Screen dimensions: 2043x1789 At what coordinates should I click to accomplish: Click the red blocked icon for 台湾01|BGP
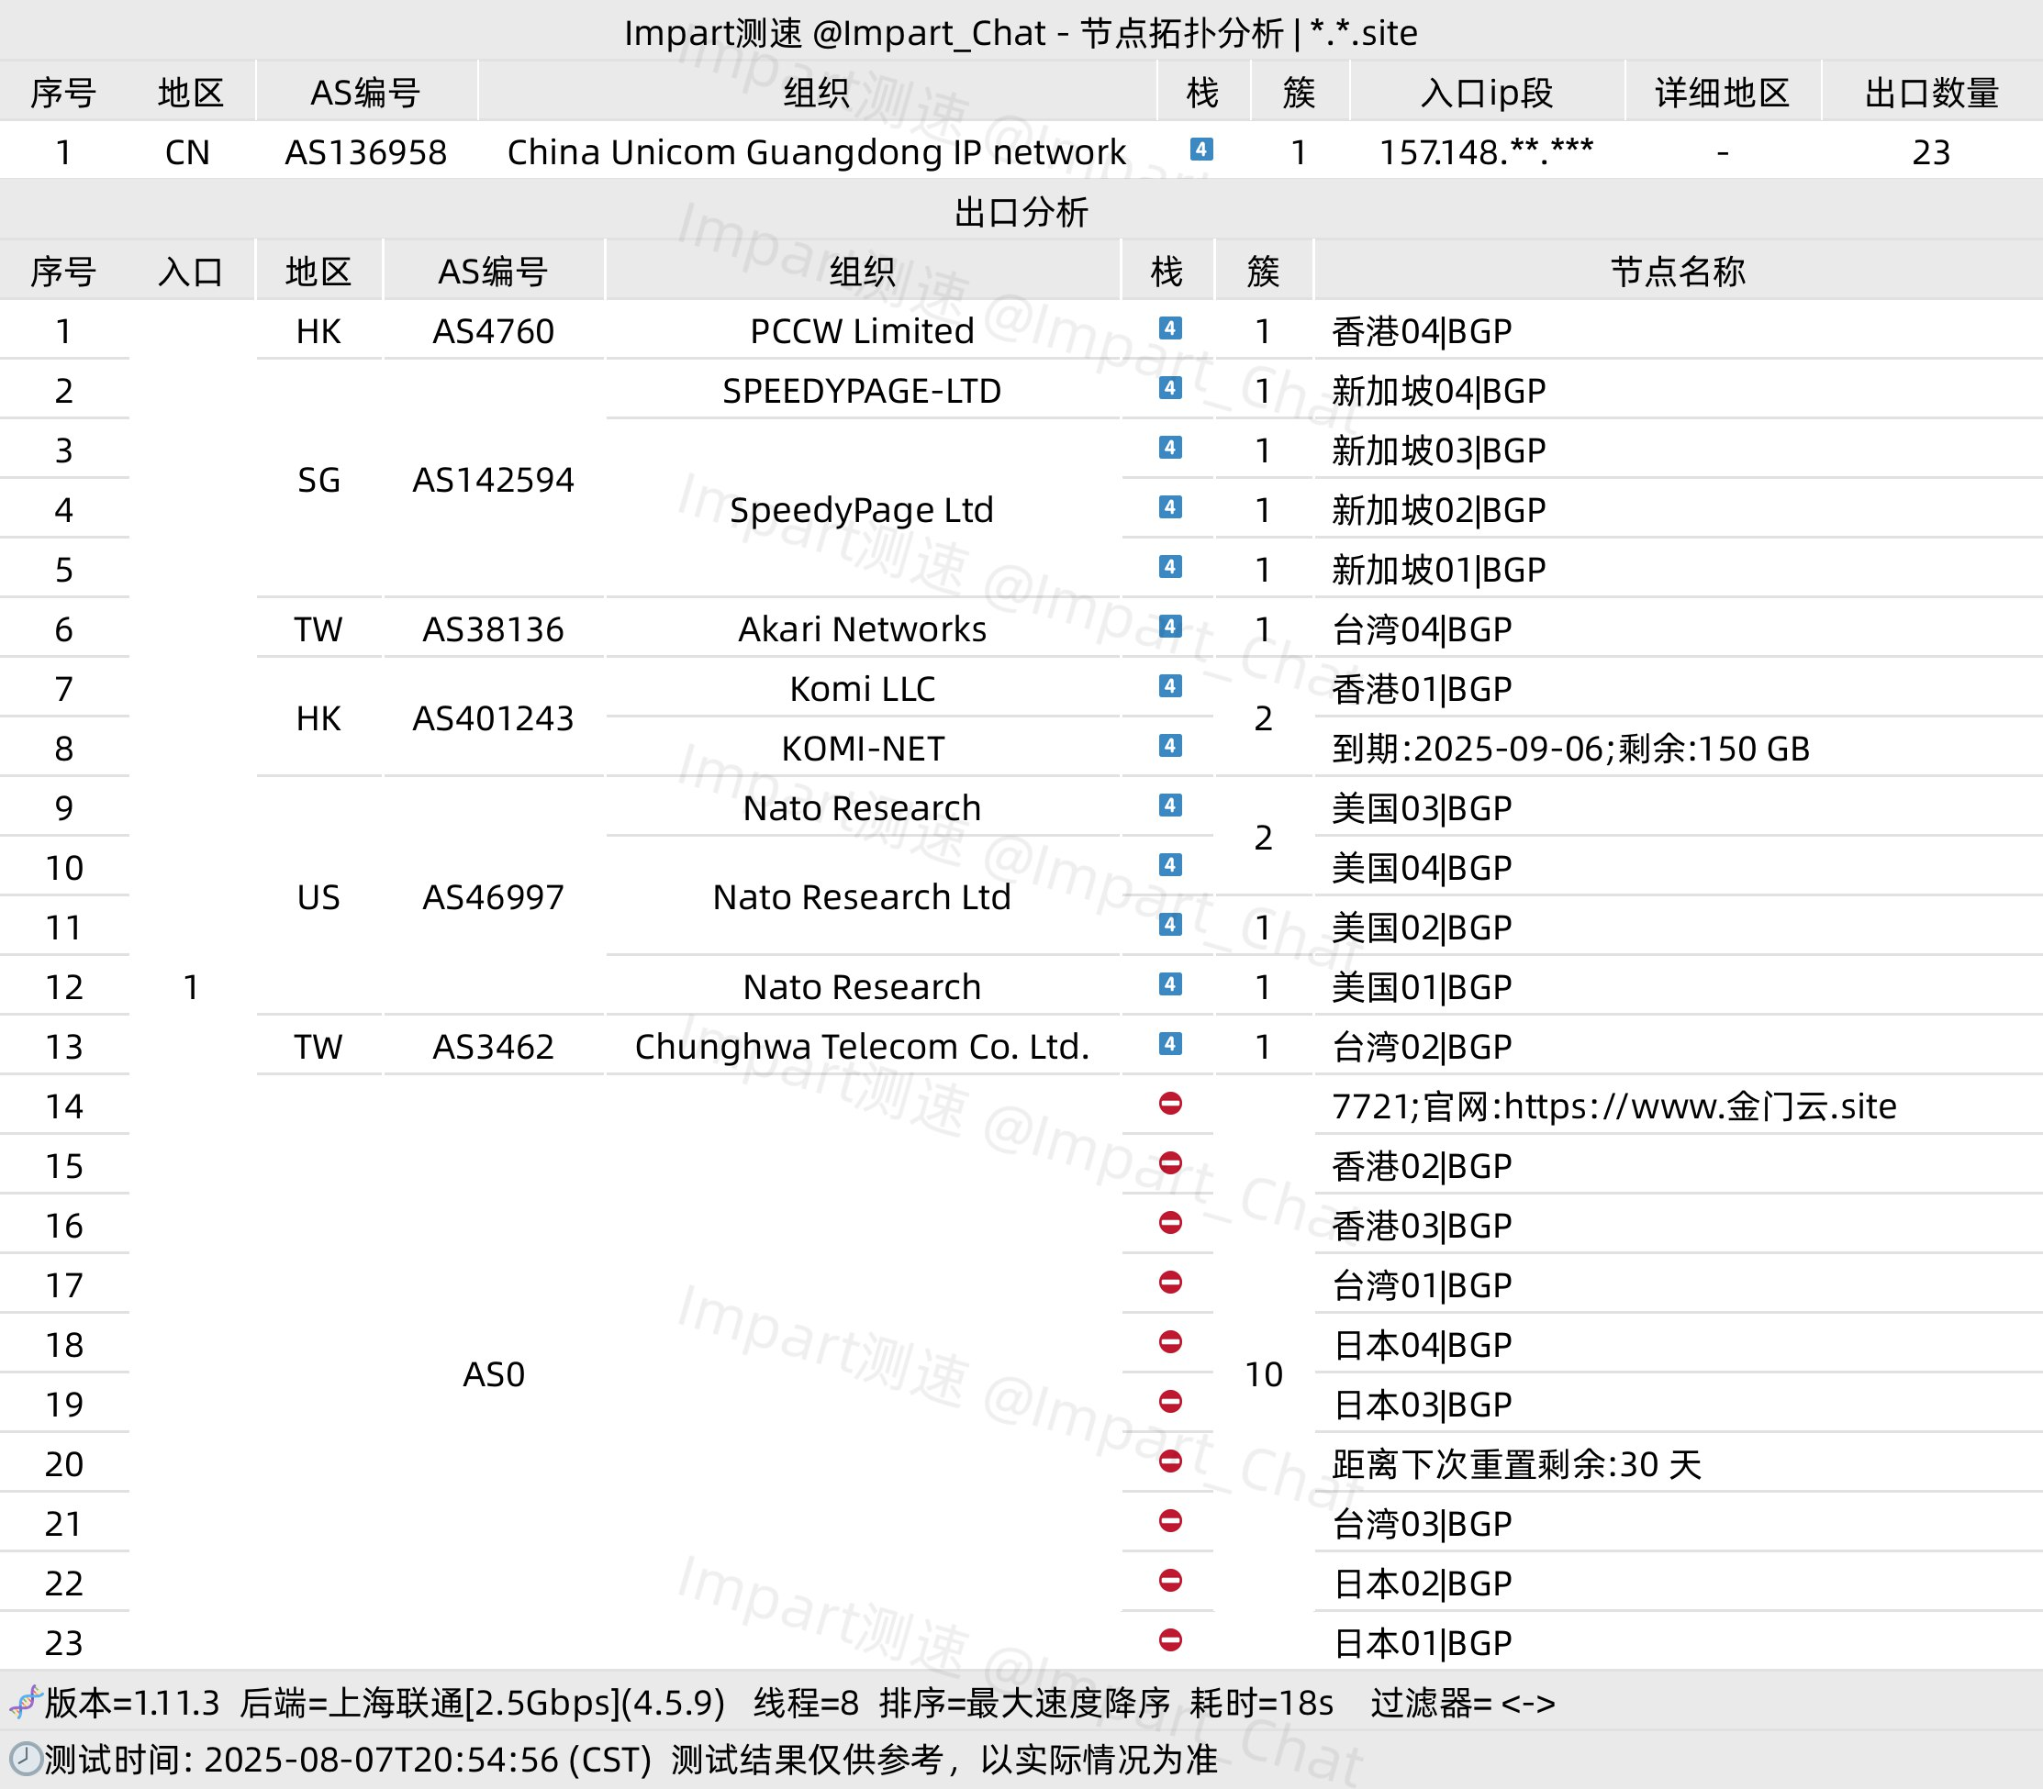coord(1170,1283)
